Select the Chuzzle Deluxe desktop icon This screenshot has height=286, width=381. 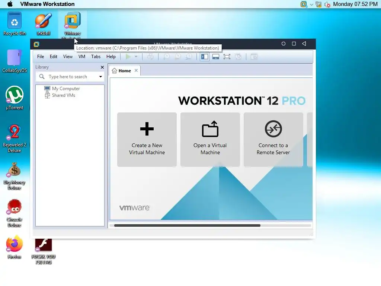click(x=15, y=213)
